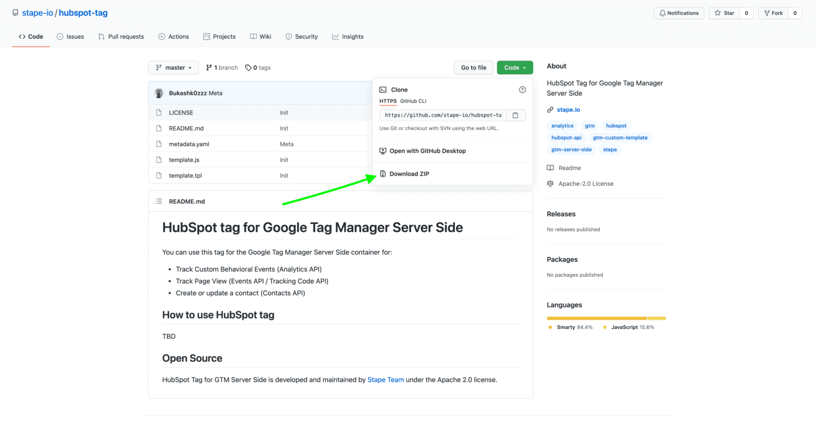Open the Security tab
This screenshot has height=428, width=816.
pyautogui.click(x=302, y=37)
